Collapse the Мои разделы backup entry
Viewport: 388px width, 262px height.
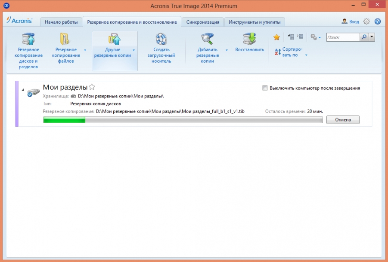coord(23,89)
